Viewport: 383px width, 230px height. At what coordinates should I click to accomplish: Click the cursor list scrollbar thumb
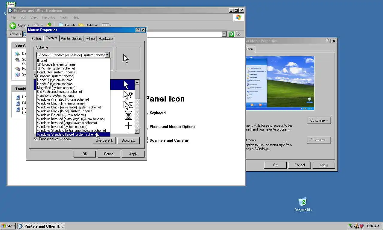click(137, 92)
